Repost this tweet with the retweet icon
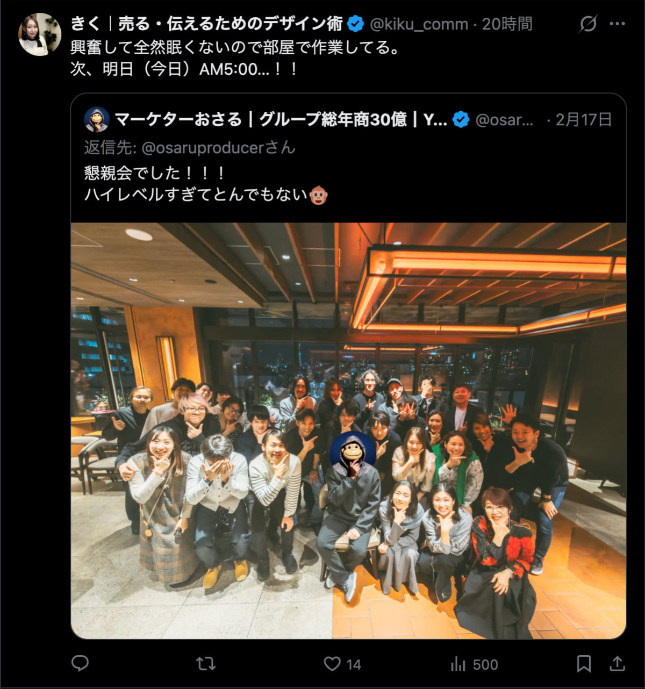The height and width of the screenshot is (689, 645). pyautogui.click(x=206, y=664)
